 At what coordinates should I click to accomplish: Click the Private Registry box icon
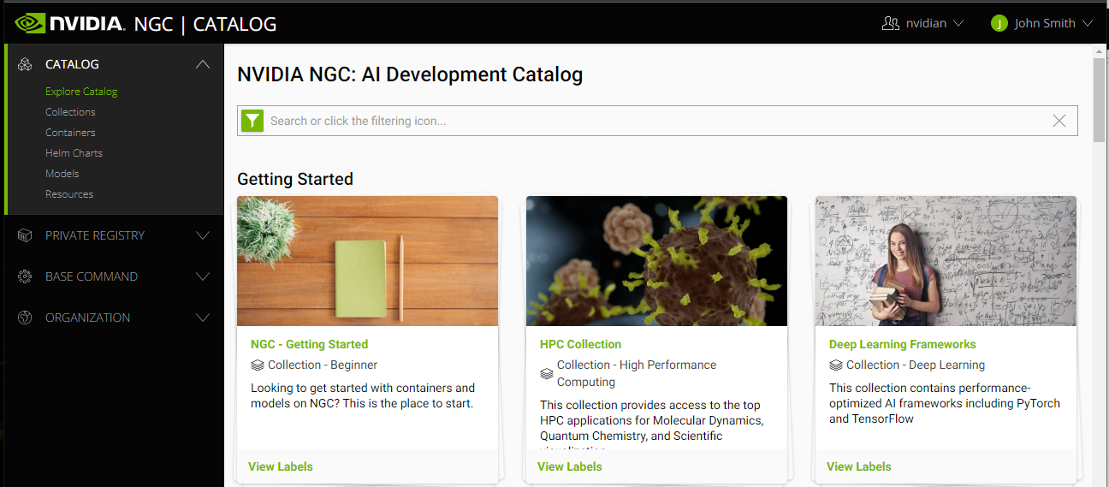(x=25, y=235)
